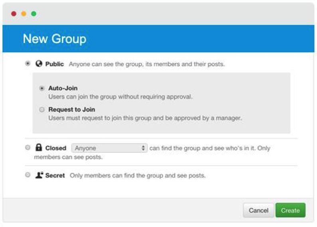The width and height of the screenshot is (317, 227).
Task: Open the Anyone dropdown
Action: pos(109,148)
